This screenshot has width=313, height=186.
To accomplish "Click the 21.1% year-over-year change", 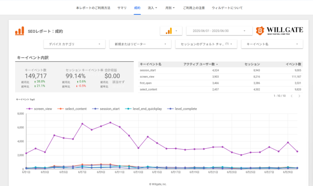I will click(x=40, y=86).
